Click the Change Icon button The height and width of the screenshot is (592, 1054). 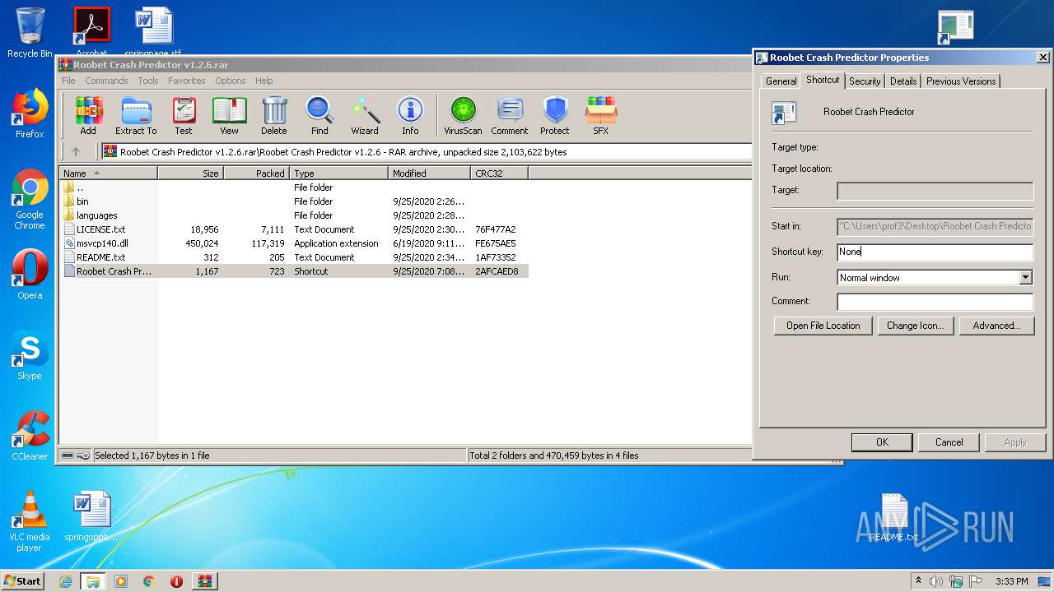(x=915, y=326)
